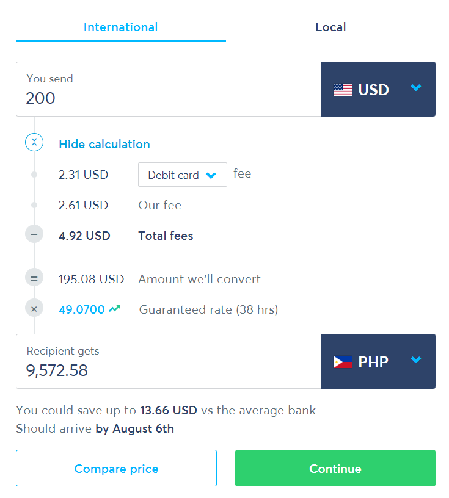This screenshot has width=449, height=498.
Task: Click the 49.0700 exchange rate value
Action: point(82,309)
